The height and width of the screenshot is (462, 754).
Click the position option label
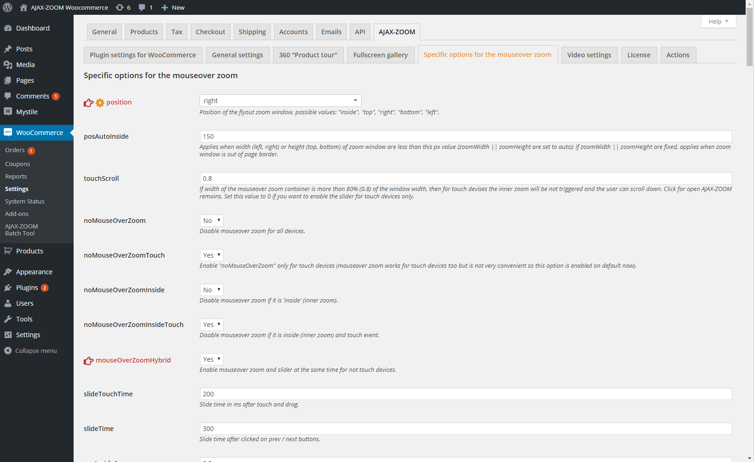pos(119,102)
